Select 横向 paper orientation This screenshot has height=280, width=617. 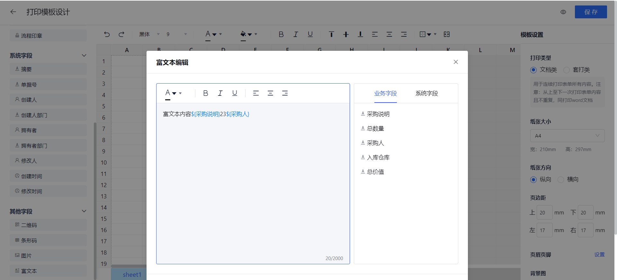[561, 179]
